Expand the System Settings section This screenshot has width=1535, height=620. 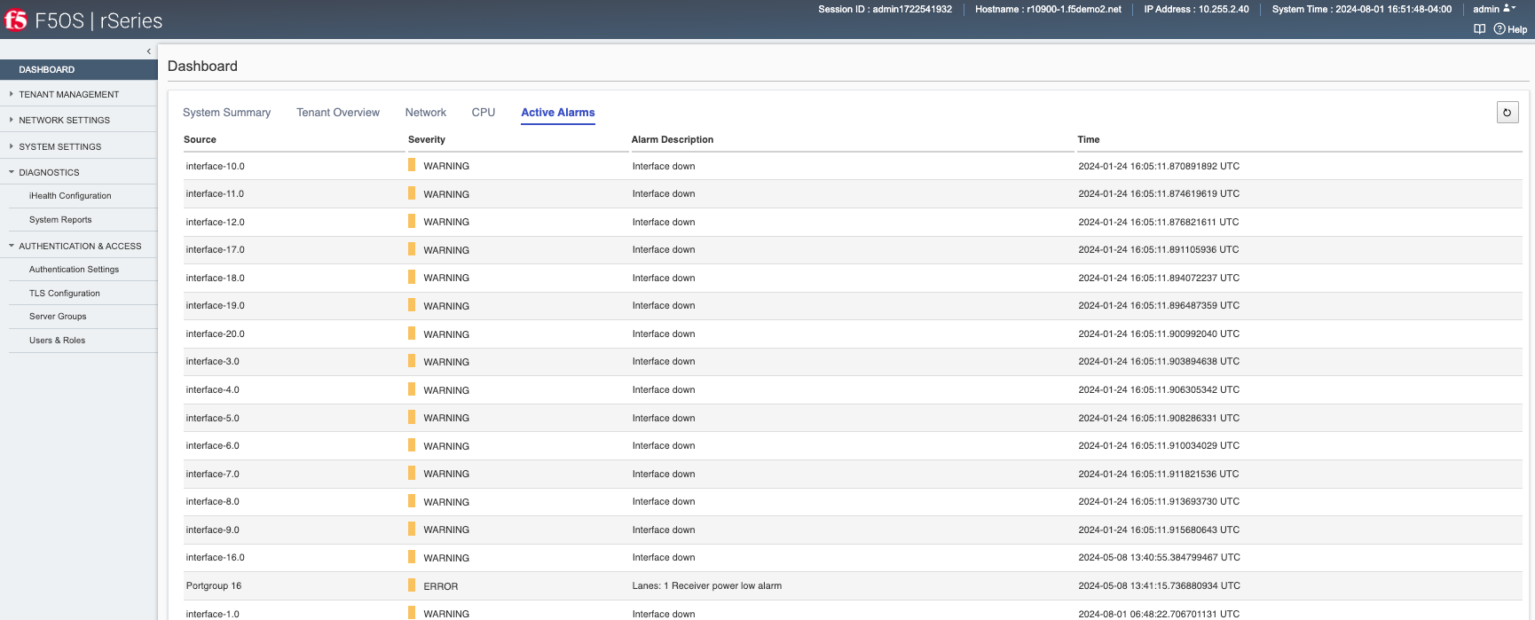[x=59, y=146]
